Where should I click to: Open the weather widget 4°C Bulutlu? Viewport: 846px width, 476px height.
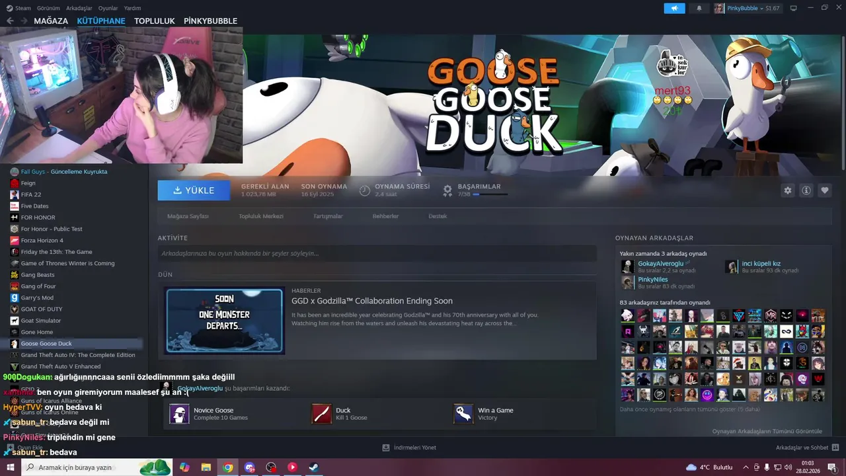(x=709, y=467)
